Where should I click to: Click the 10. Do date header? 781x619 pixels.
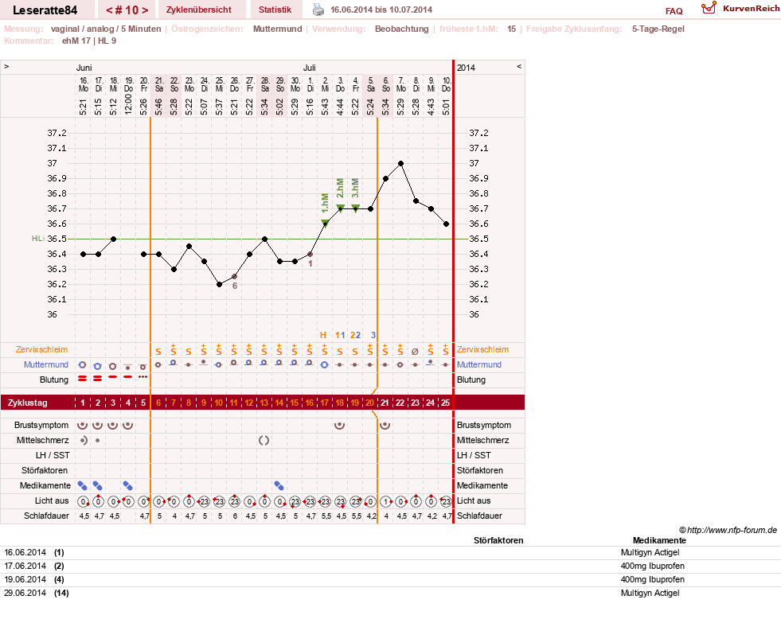point(447,84)
